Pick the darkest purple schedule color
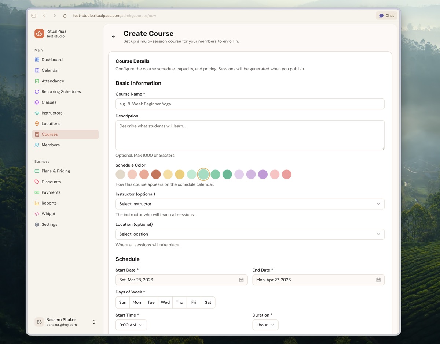Screen dimensions: 440x344 [263, 175]
